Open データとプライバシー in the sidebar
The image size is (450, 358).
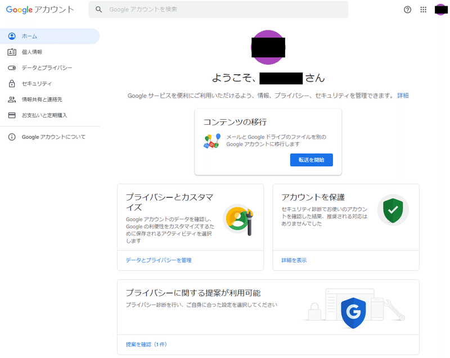point(49,68)
